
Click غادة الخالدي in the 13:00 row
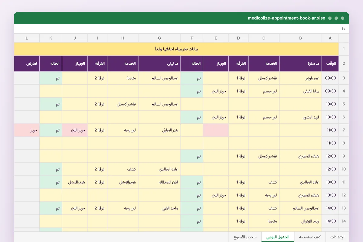[300, 182]
